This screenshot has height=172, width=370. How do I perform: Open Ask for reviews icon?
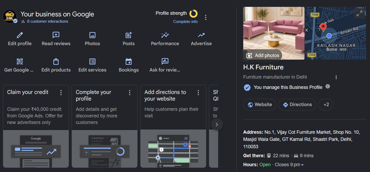165,61
